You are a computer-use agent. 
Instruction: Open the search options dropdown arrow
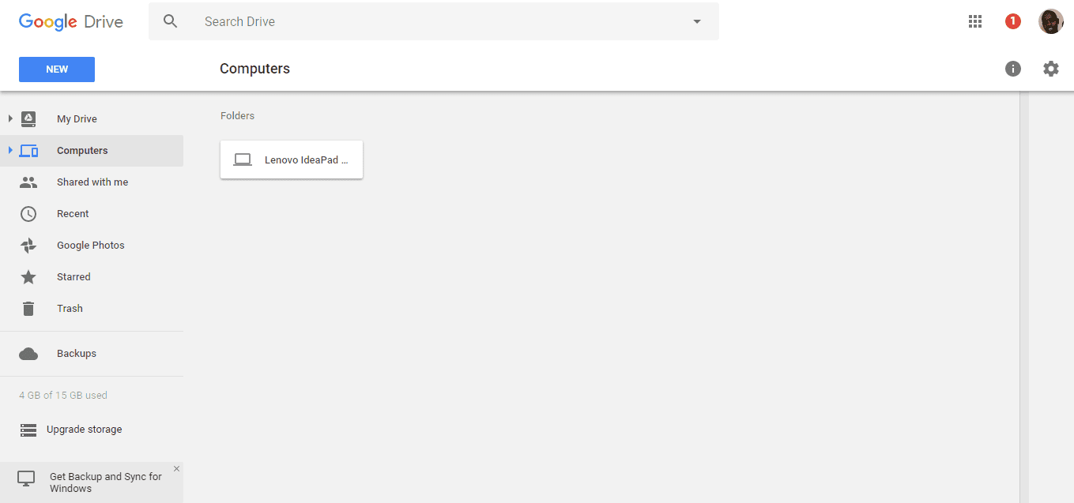coord(697,21)
